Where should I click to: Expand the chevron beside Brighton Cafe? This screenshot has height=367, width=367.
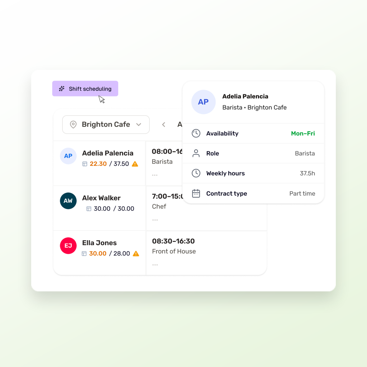(x=139, y=124)
